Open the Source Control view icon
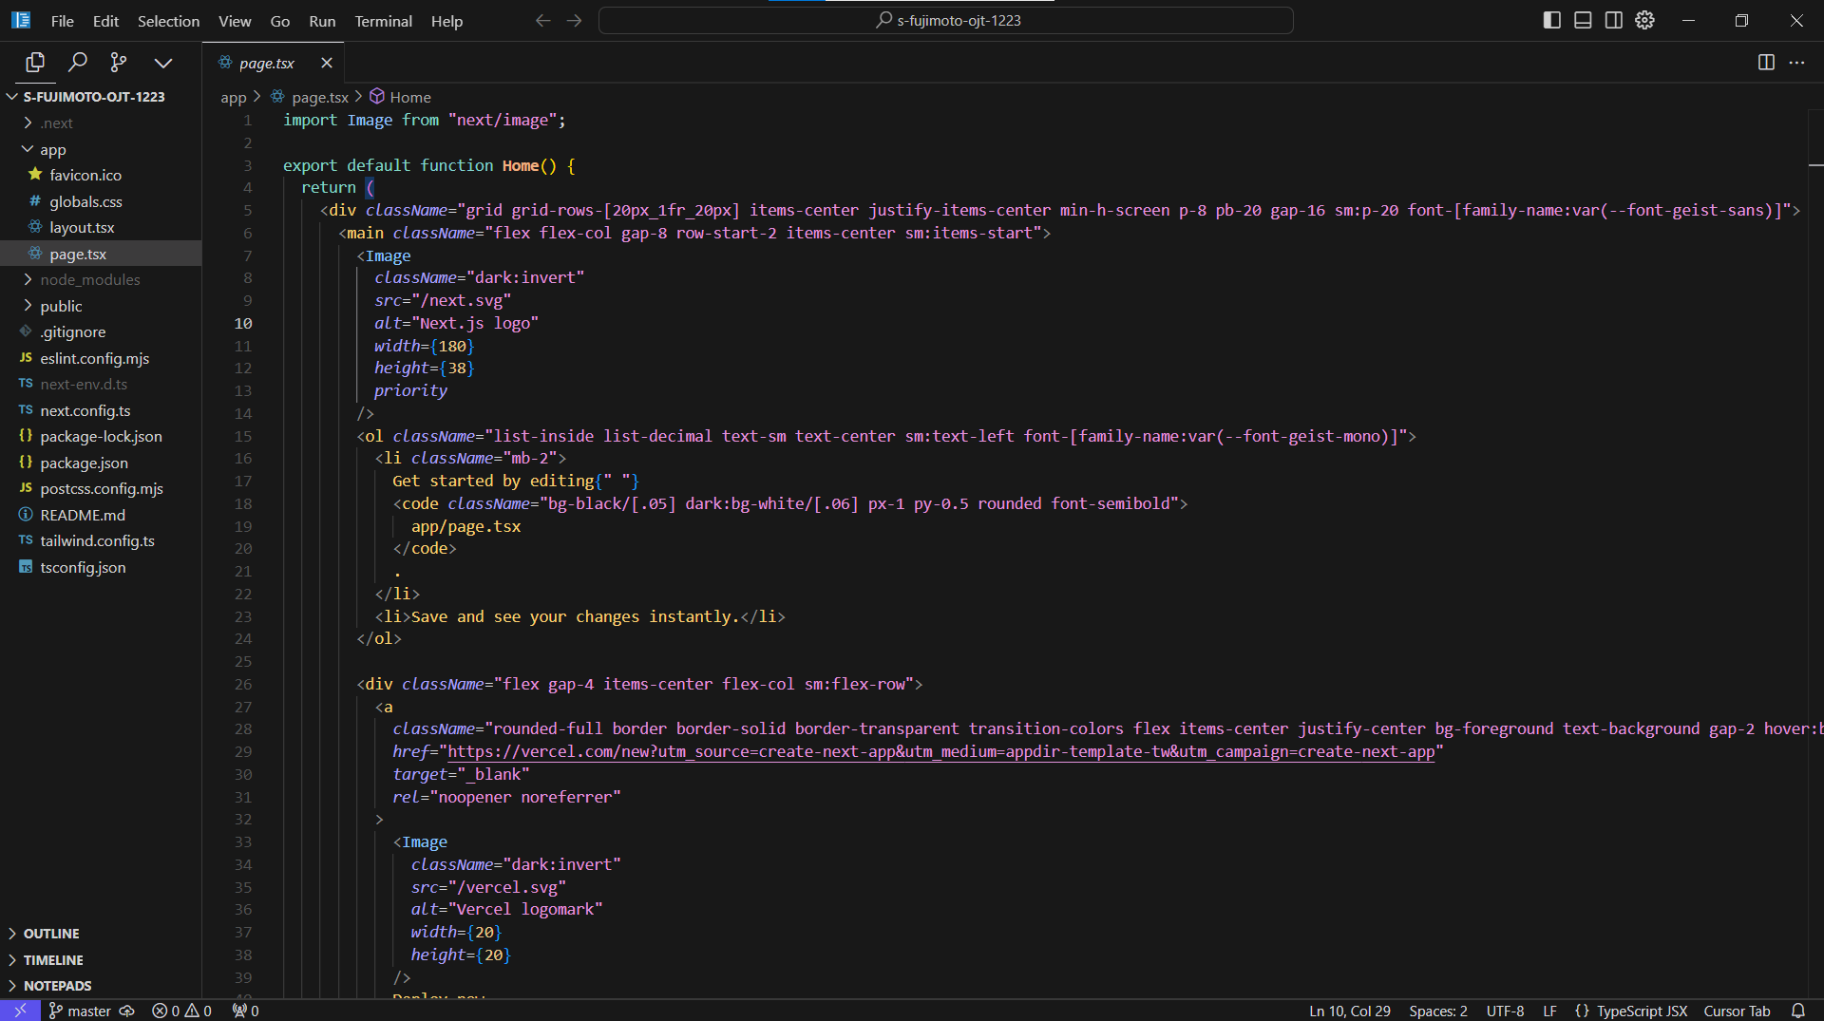This screenshot has height=1021, width=1824. [118, 63]
